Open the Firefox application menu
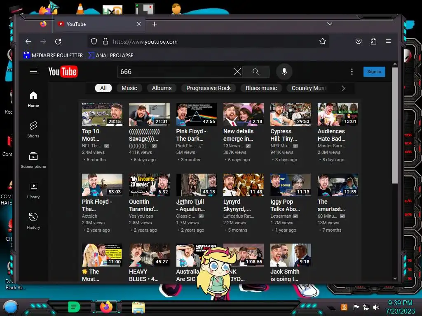This screenshot has width=422, height=316. point(388,41)
